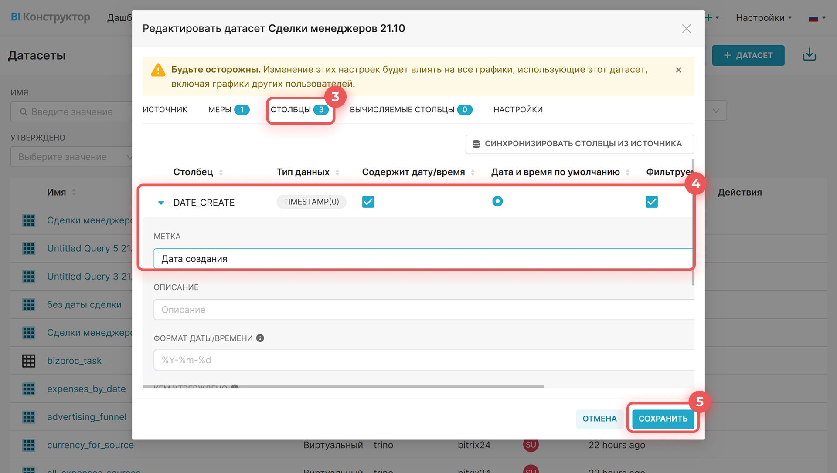Click the info icon near ФОРМАТ ДАТЫ/ВРЕМЕНИ
This screenshot has width=837, height=473.
click(x=260, y=338)
